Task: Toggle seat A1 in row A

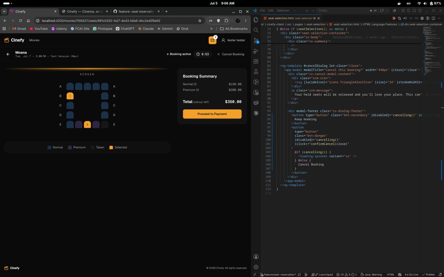Action: point(70,86)
